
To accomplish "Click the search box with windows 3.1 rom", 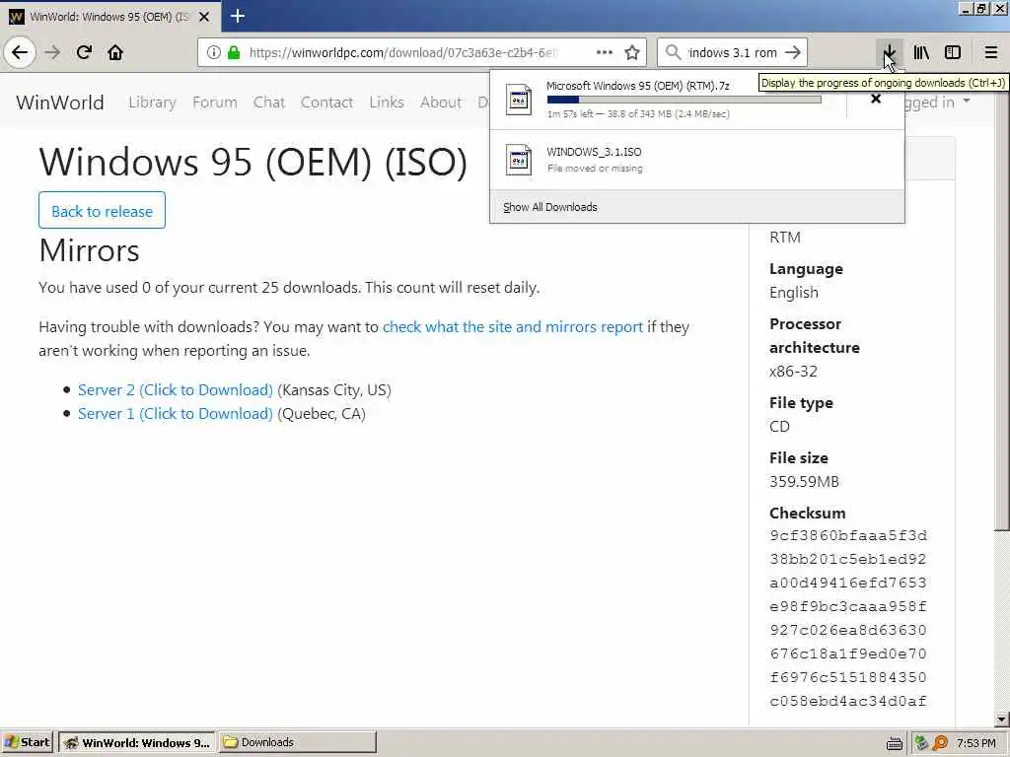I will [x=732, y=52].
